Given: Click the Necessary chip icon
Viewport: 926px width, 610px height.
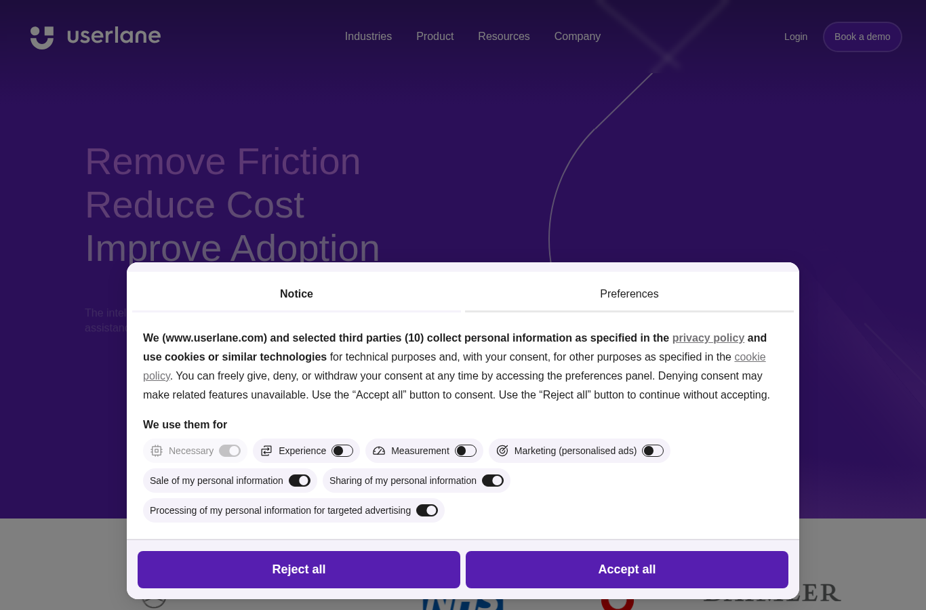Looking at the screenshot, I should (x=157, y=451).
